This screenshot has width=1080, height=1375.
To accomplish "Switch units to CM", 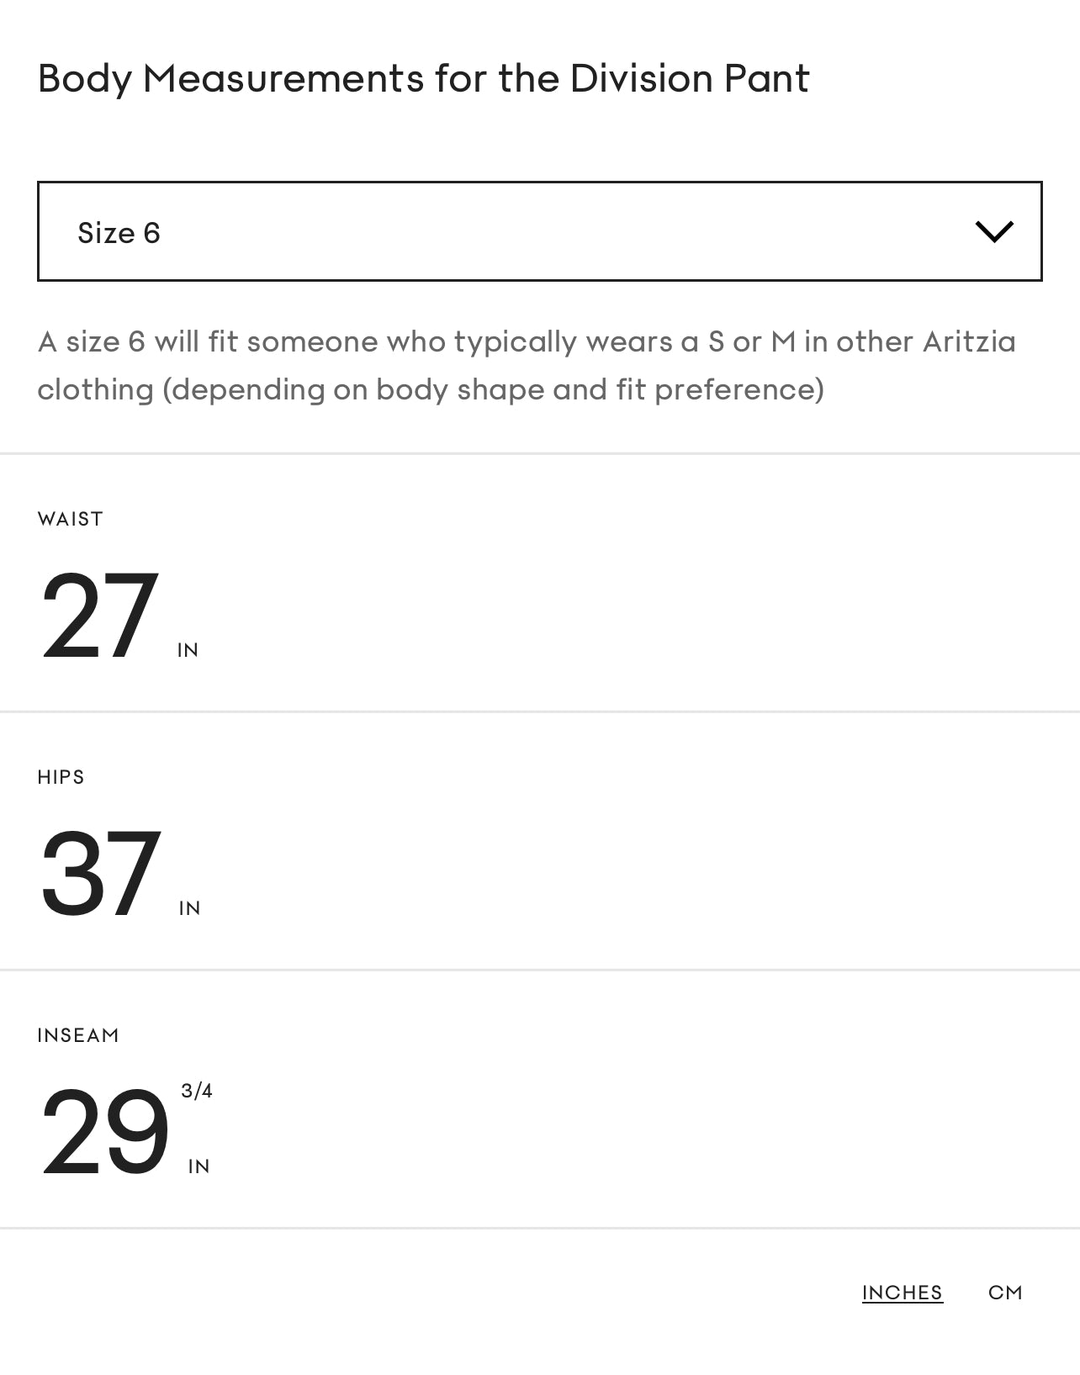I will (x=1005, y=1293).
